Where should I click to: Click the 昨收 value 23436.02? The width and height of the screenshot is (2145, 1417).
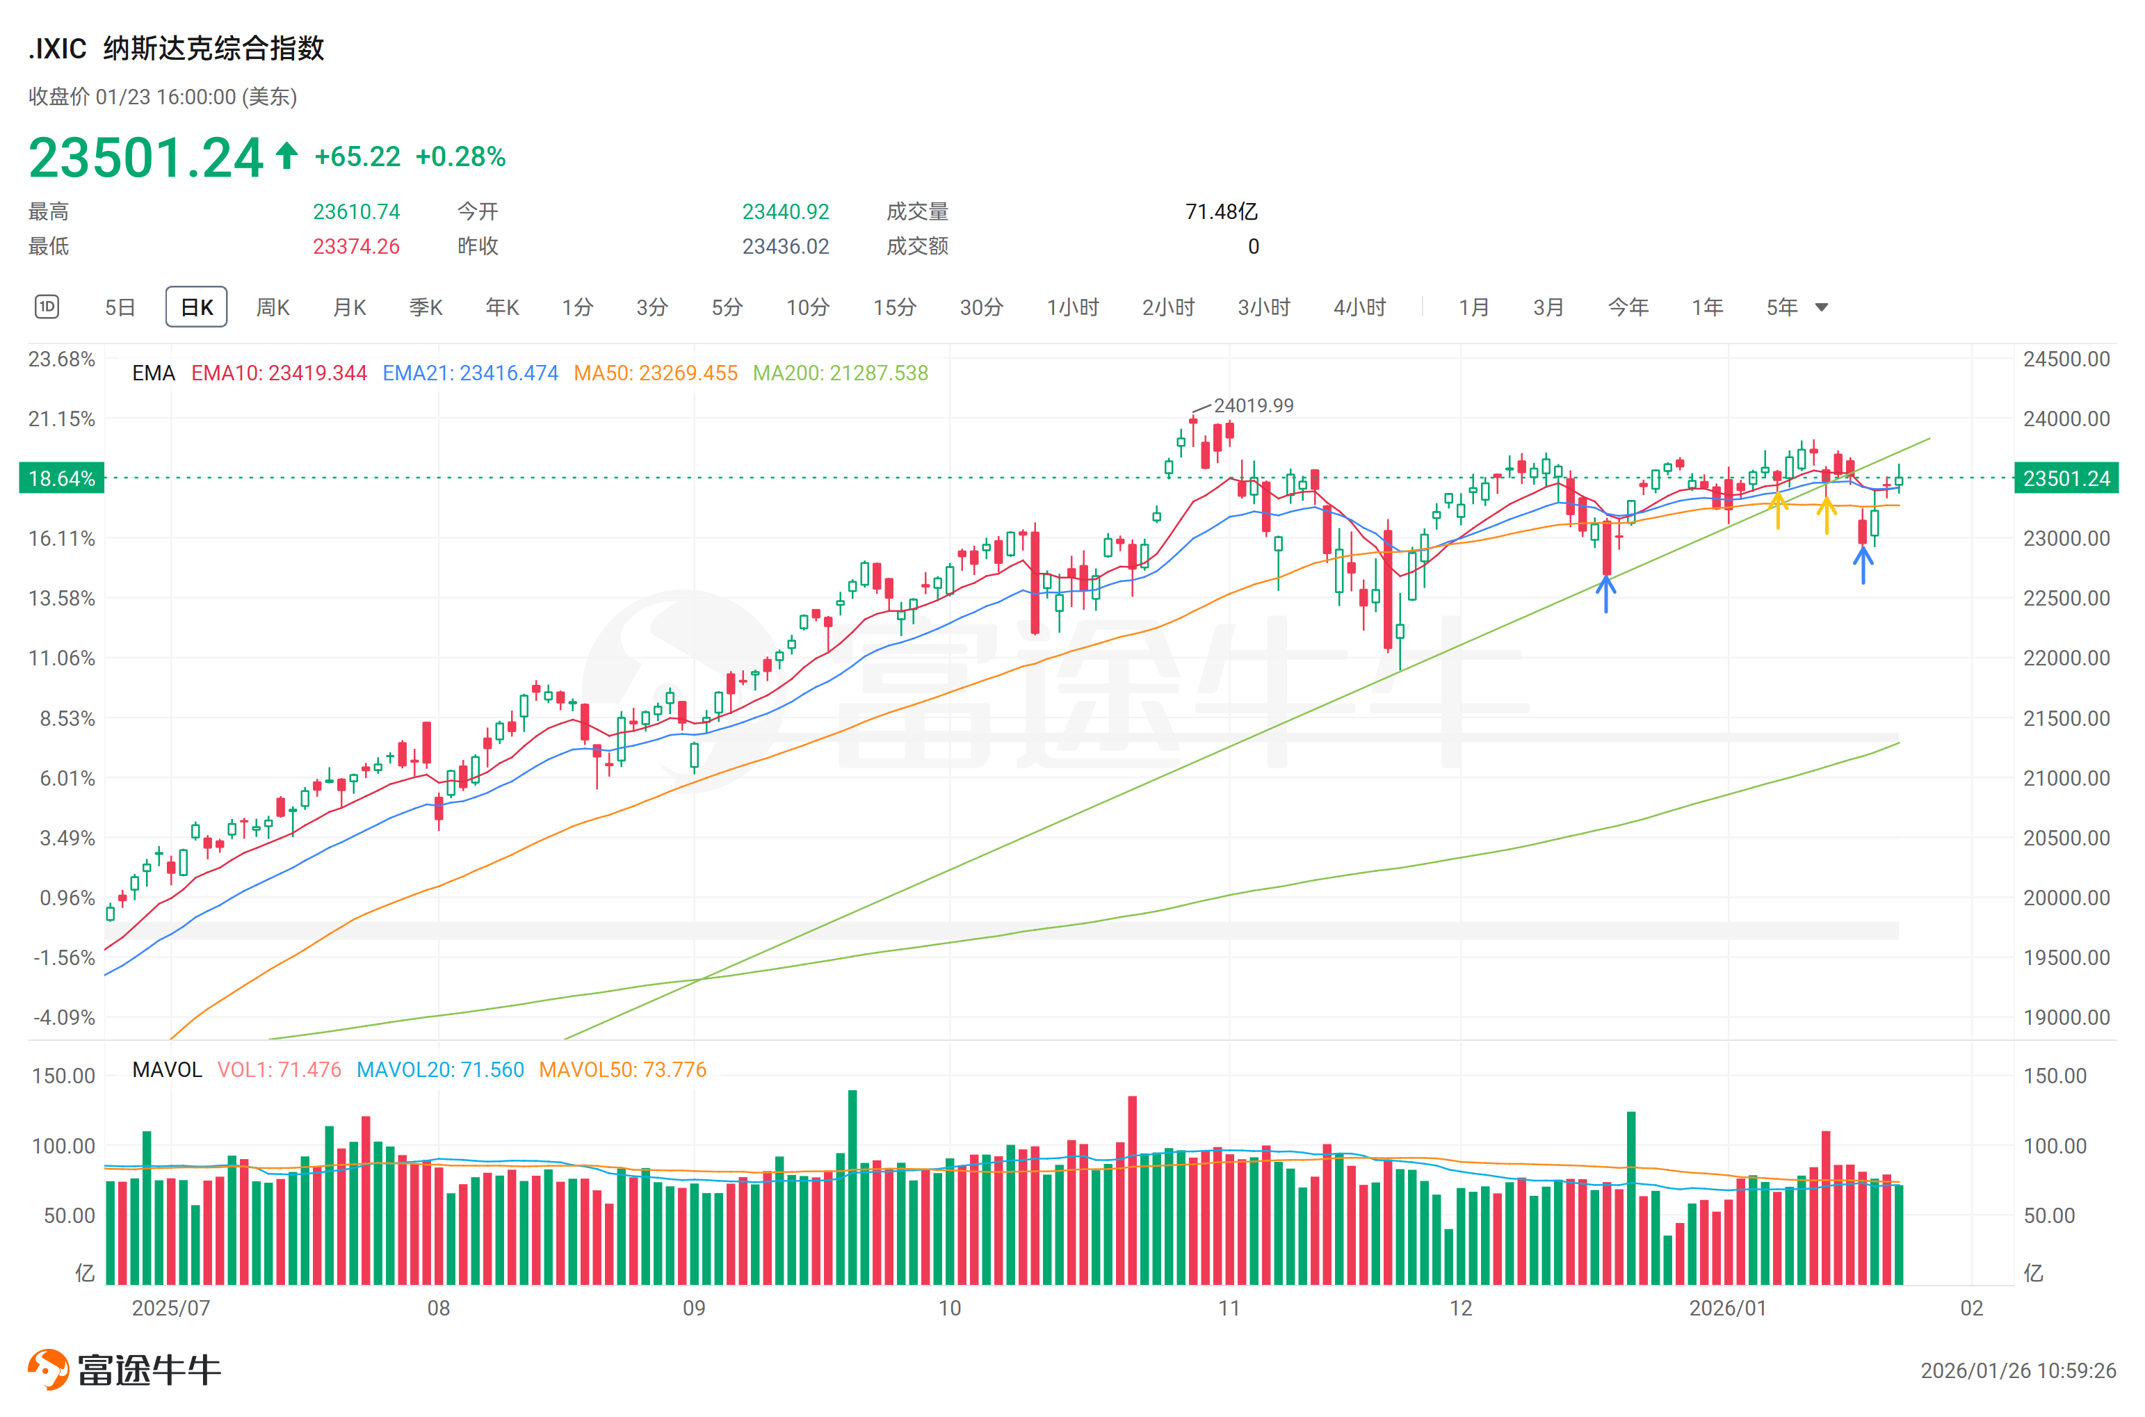coord(785,247)
